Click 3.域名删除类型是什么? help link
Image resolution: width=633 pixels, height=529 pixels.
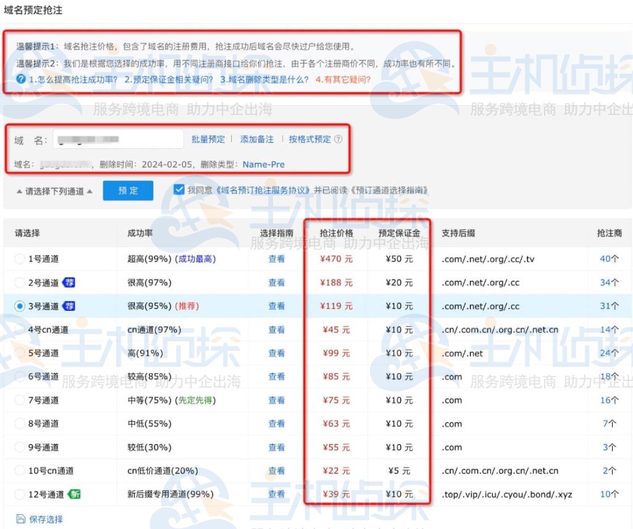tap(265, 80)
